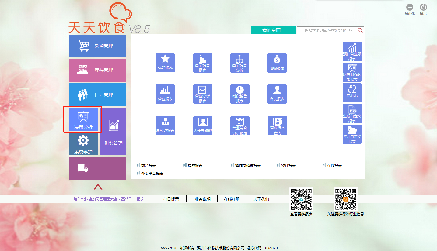Click 在线注册 link
Screen dimensions: 437x251
click(232, 199)
